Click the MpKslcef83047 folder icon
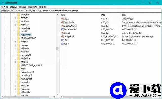This screenshot has width=162, height=99. coord(18,38)
